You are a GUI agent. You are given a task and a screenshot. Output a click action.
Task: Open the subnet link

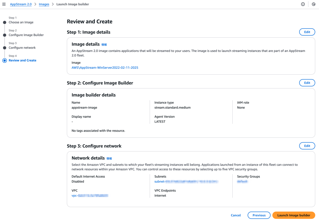tap(186, 181)
